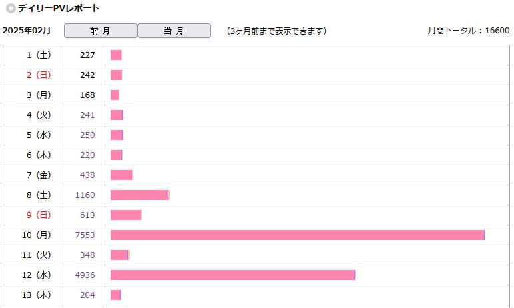Open the 438 page view link
Viewport: 514px width, 308px height.
(87, 175)
